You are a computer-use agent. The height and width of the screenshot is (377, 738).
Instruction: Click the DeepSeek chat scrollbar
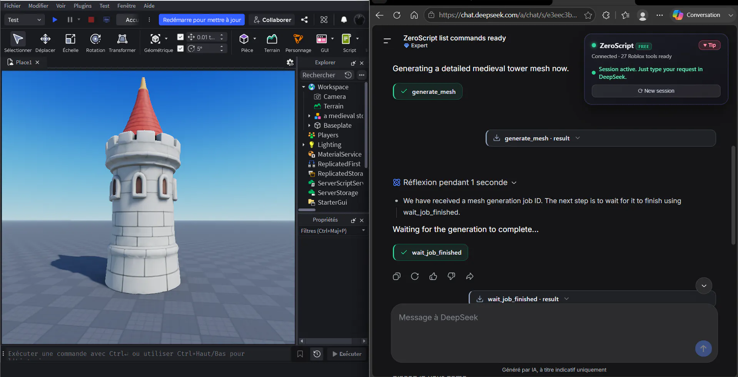733,195
